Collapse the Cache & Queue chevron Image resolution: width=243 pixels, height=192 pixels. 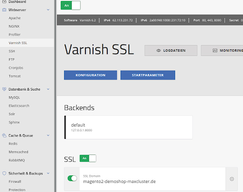48,135
